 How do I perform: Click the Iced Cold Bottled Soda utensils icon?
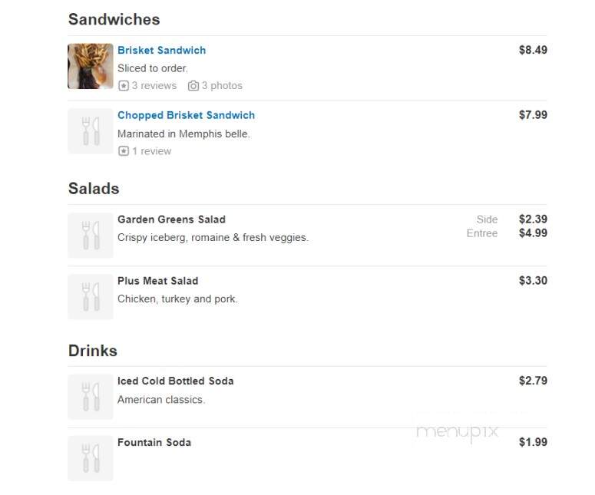click(91, 397)
